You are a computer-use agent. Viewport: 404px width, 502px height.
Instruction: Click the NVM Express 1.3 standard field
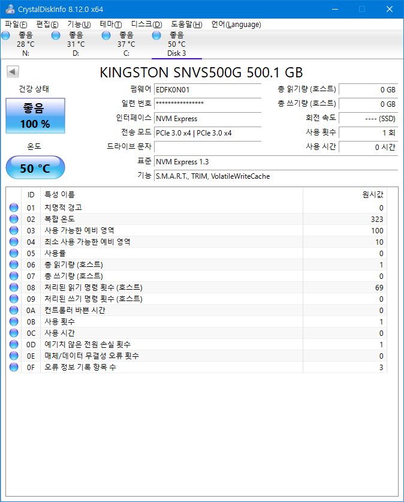coord(276,162)
